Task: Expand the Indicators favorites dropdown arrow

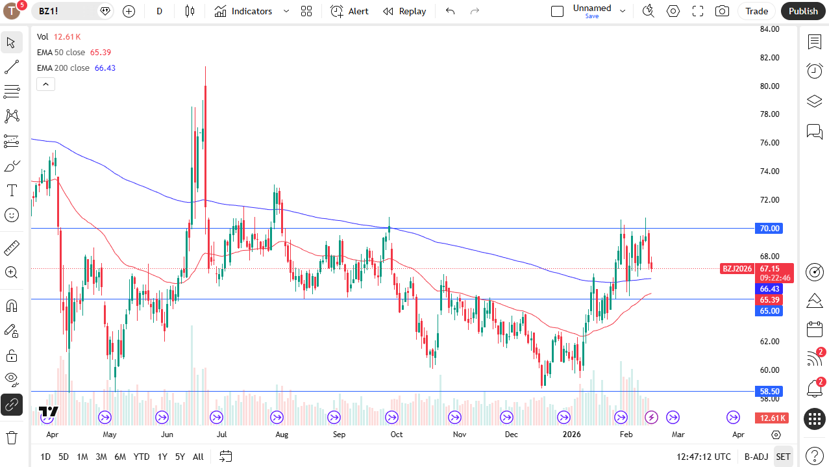Action: click(x=286, y=11)
